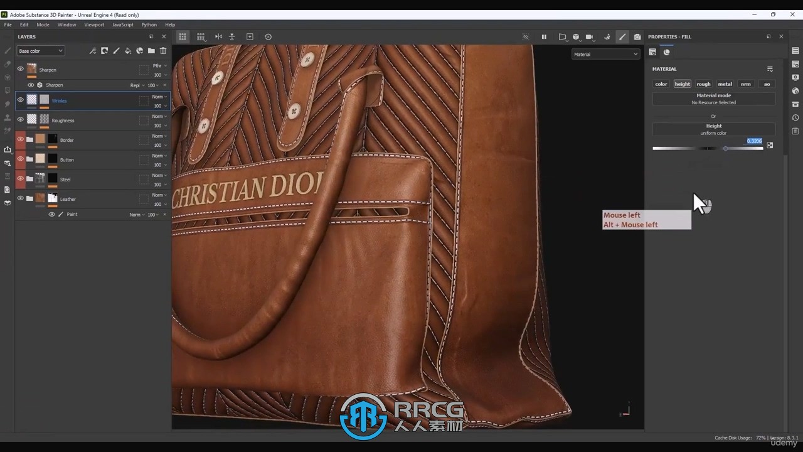Open the History panel clock icon

(x=795, y=117)
